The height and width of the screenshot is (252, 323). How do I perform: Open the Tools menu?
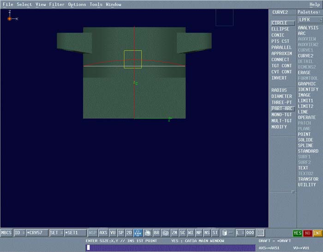click(96, 4)
